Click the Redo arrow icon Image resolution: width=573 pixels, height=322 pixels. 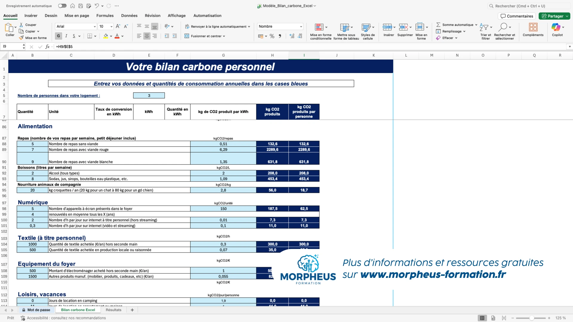click(109, 6)
